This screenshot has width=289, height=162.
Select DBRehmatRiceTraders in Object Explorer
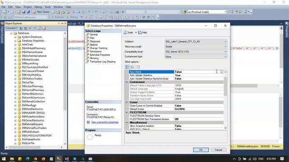point(34,128)
